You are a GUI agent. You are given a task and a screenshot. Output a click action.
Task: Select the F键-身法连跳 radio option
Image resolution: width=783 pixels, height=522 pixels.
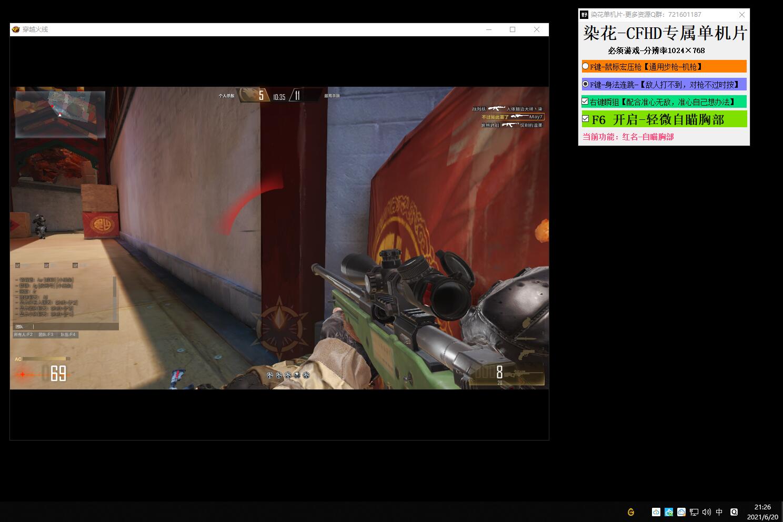coord(586,84)
